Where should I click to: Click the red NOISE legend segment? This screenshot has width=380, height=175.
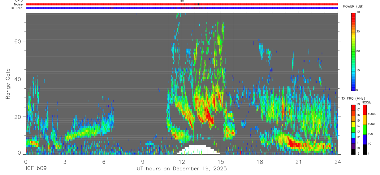point(365,110)
